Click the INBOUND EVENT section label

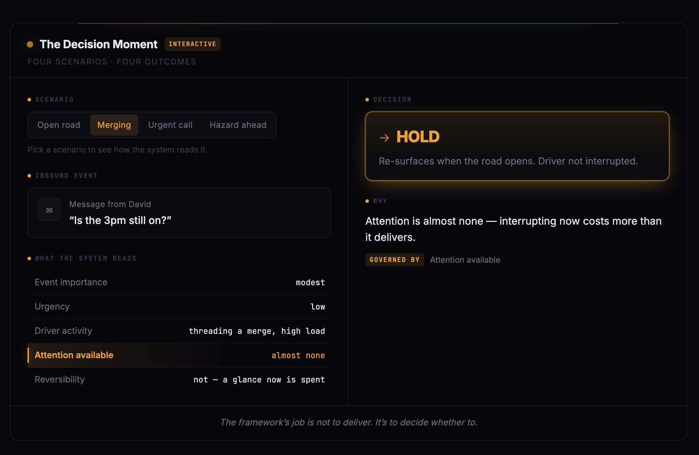click(66, 176)
